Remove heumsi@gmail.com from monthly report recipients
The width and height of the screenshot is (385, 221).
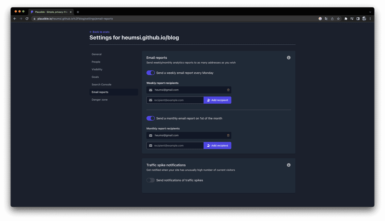(228, 135)
